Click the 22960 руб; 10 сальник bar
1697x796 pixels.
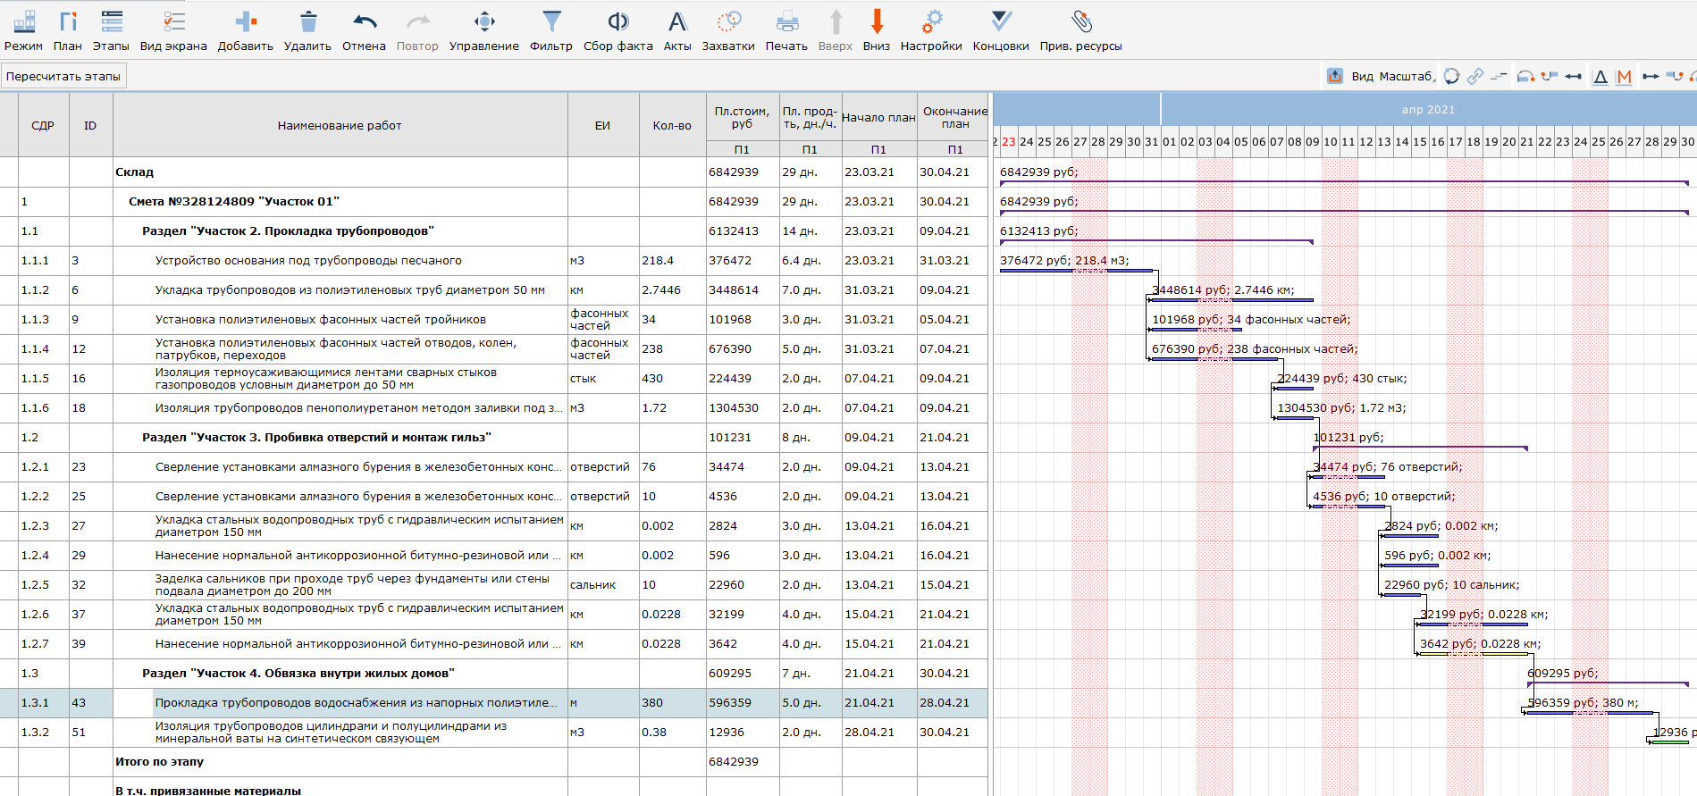1401,595
